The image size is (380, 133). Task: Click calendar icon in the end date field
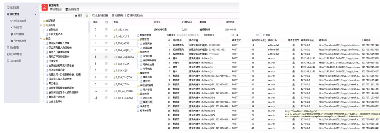click(x=257, y=35)
